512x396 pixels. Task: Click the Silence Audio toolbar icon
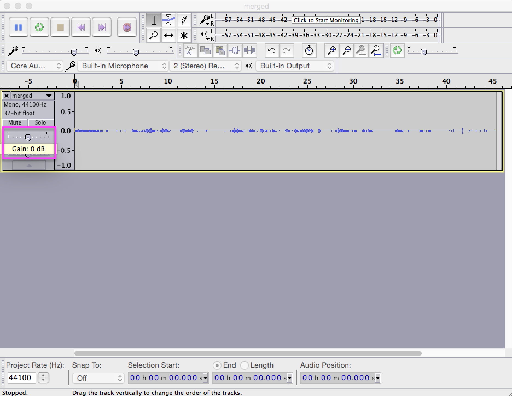pos(249,51)
